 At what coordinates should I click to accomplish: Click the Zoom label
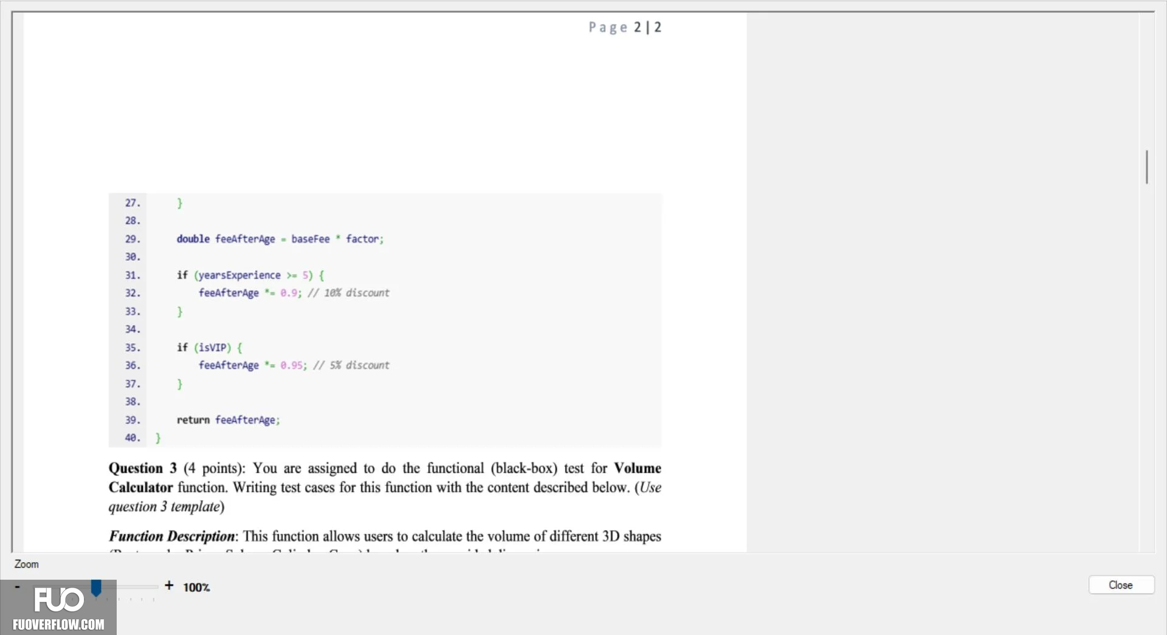tap(27, 564)
